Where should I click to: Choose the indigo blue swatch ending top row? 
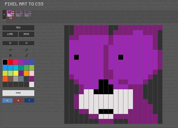32,62
